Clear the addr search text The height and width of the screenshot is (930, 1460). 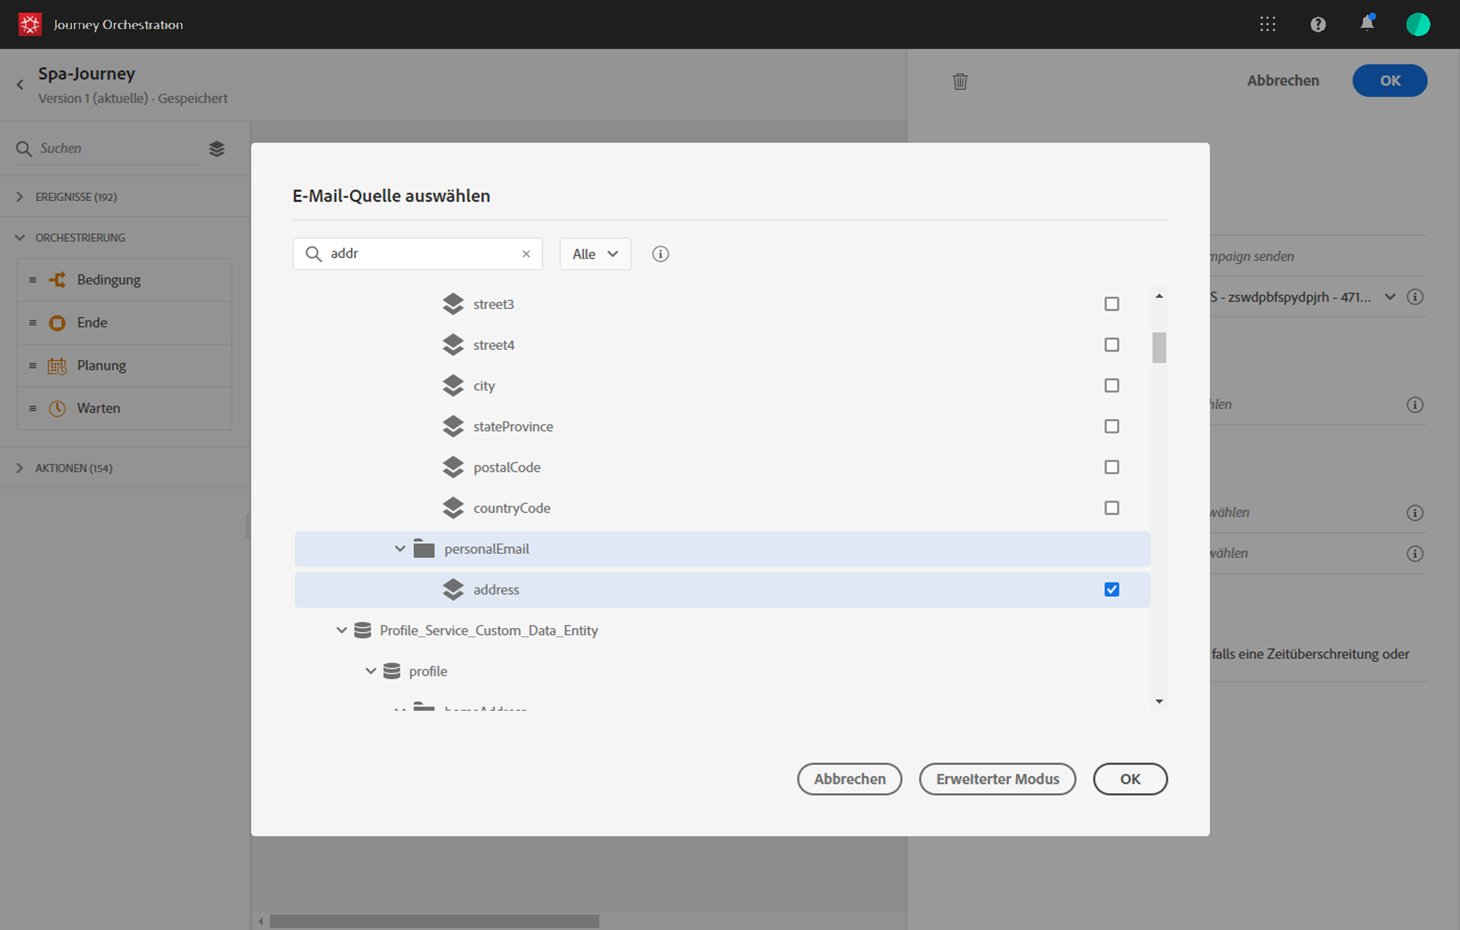click(526, 254)
